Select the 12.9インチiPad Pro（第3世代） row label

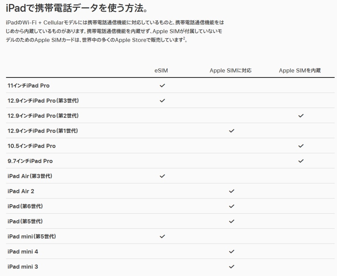click(43, 101)
